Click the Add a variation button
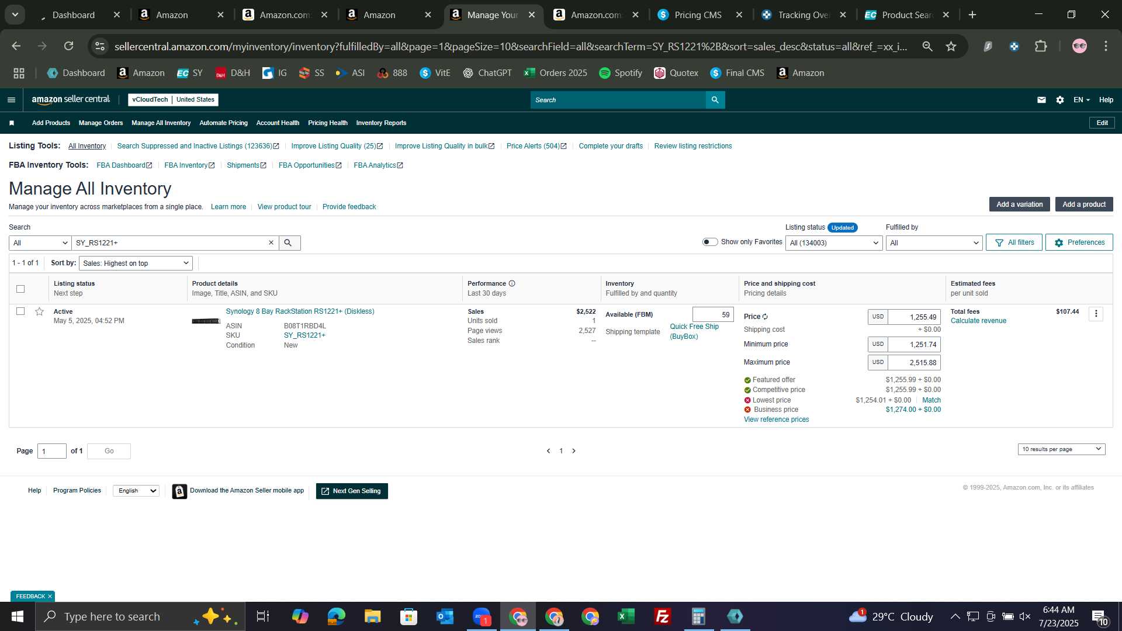1122x631 pixels. coord(1019,204)
